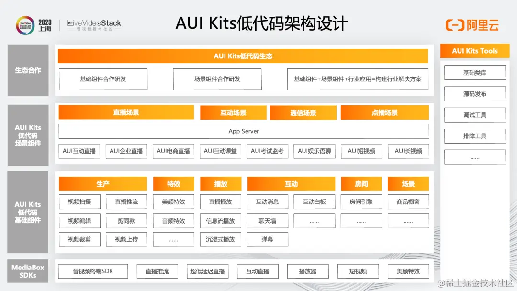517x291 pixels.
Task: Select the 'AUI互动课堂' box
Action: [220, 151]
